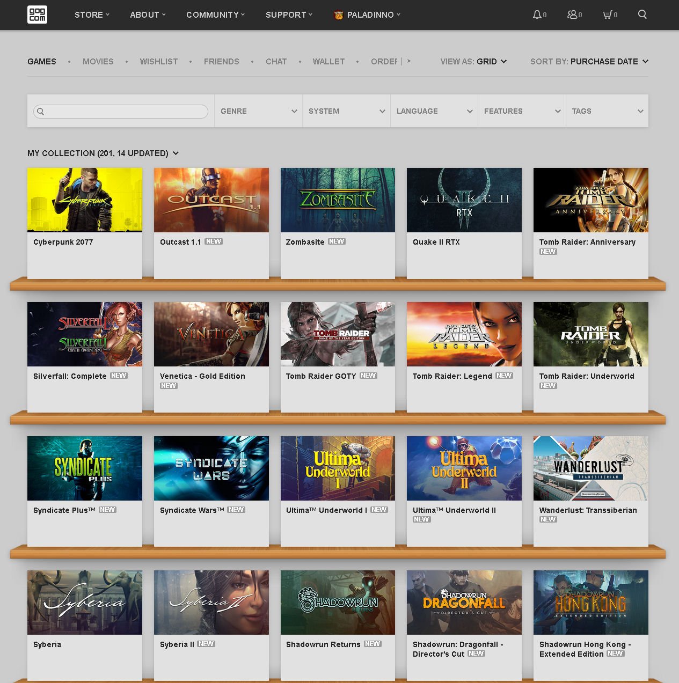This screenshot has height=683, width=679.
Task: Open the Tomb Raider: Anniversary cover
Action: 591,200
